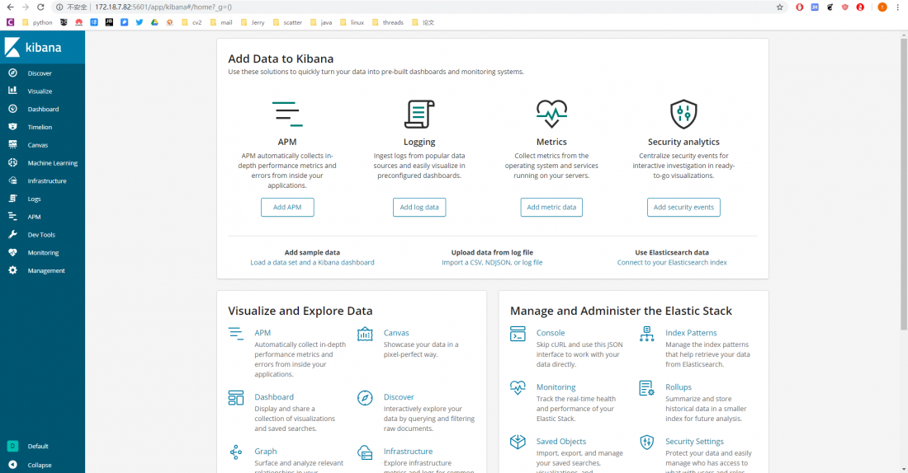Screen dimensions: 908x473
Task: Click the large Metrics heartbeat icon
Action: (x=551, y=114)
